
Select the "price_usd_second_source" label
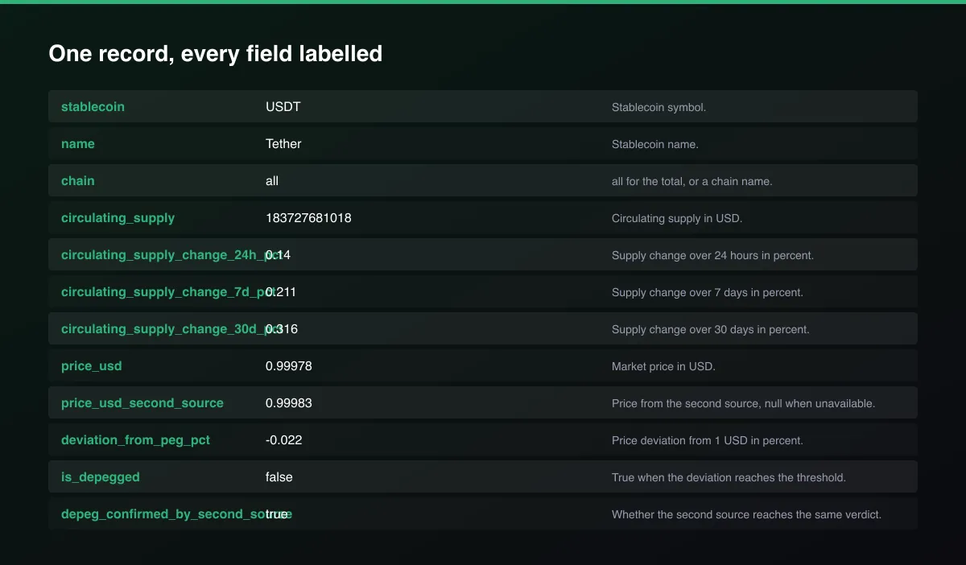(x=142, y=402)
